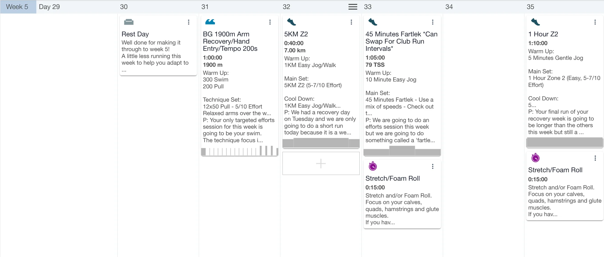Image resolution: width=604 pixels, height=257 pixels.
Task: Open 5KM Z2 card options menu
Action: (351, 22)
